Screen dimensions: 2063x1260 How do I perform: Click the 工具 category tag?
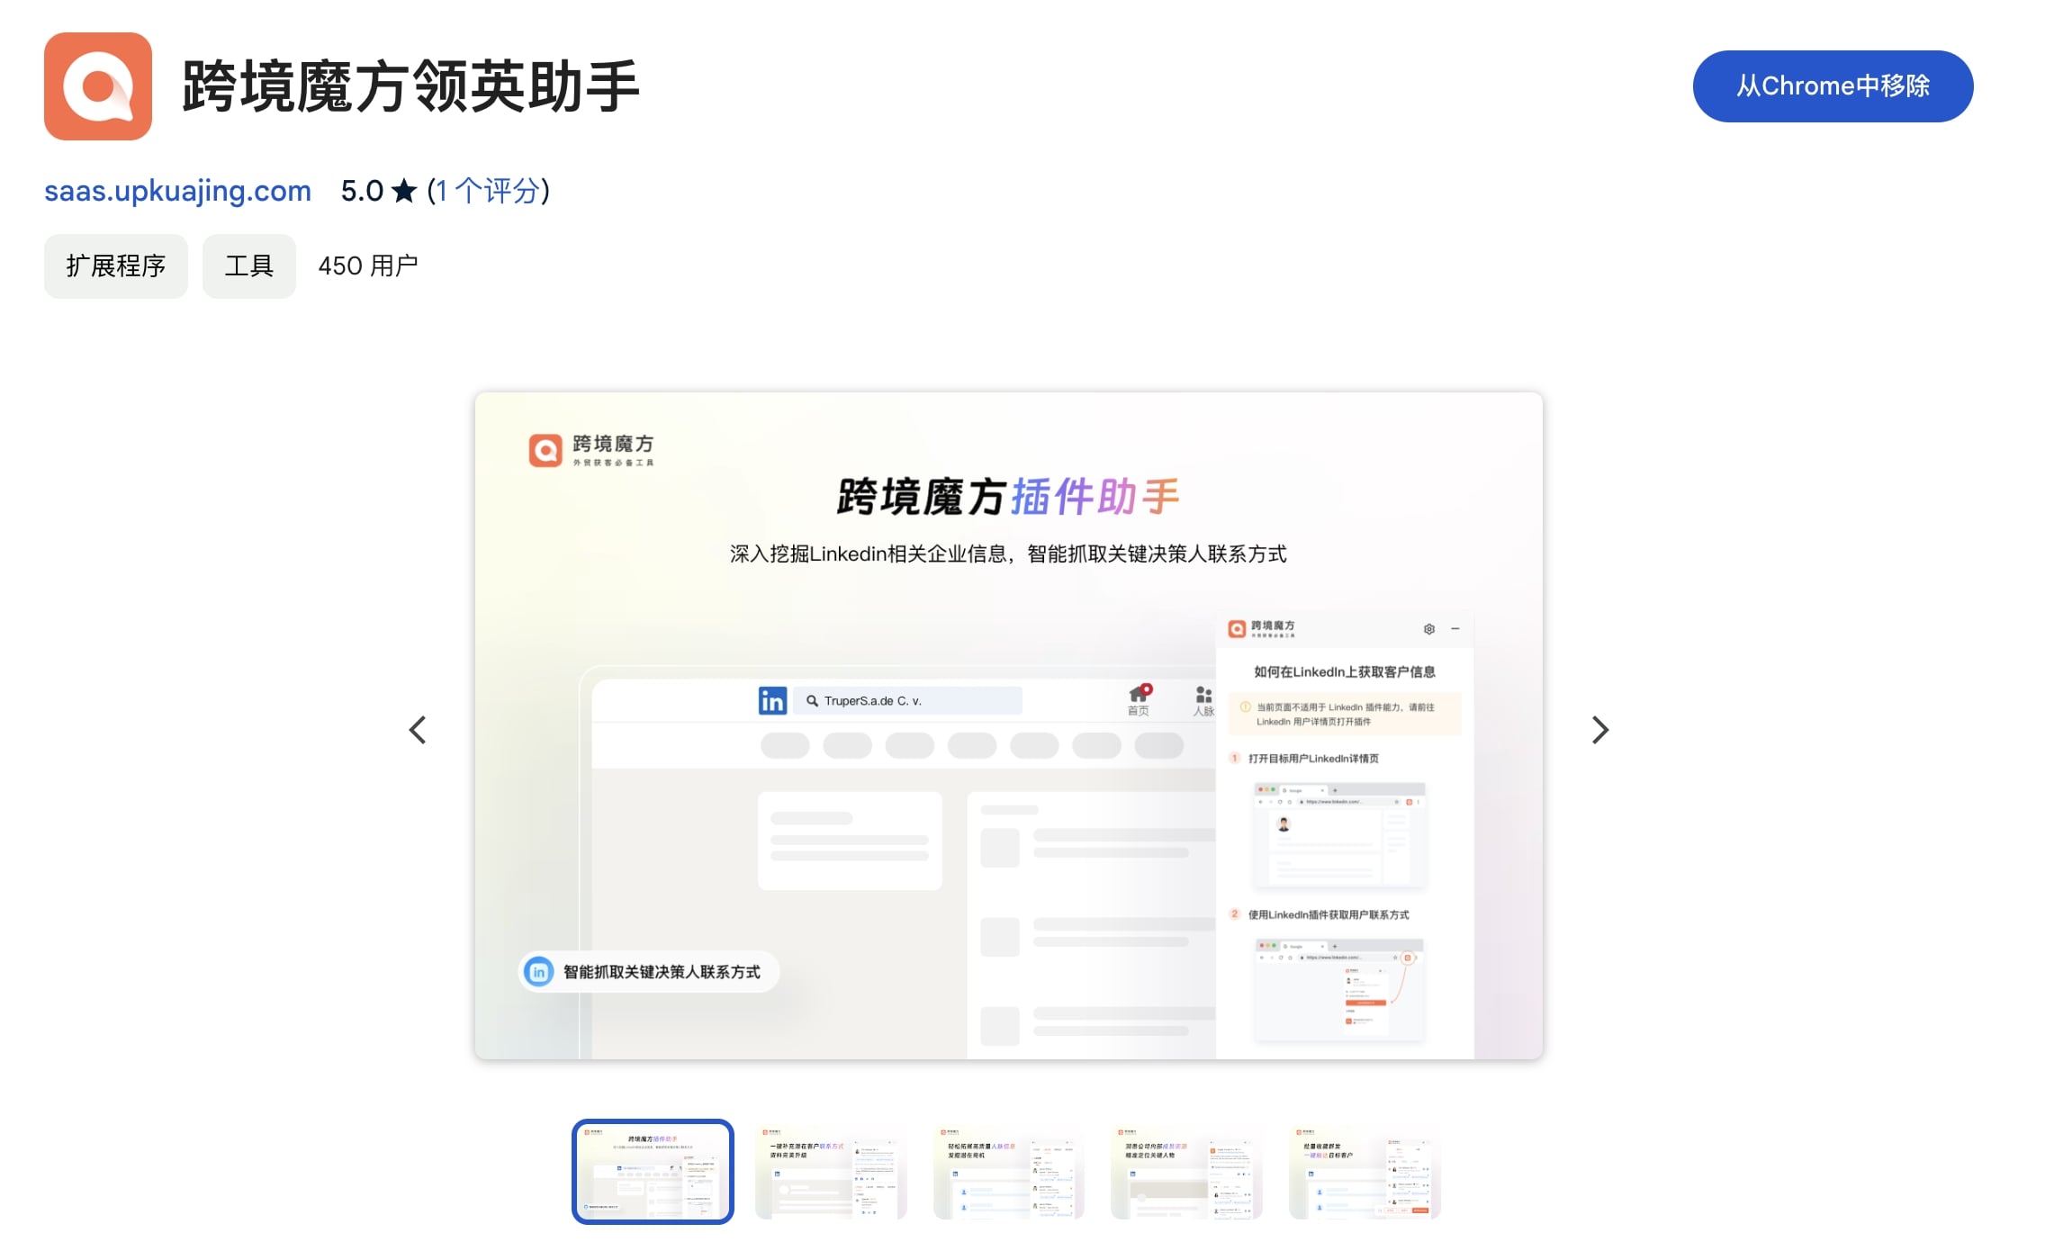coord(248,265)
